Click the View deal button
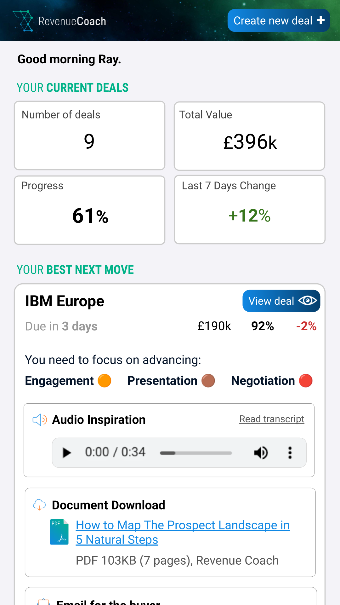340x605 pixels. coord(281,301)
